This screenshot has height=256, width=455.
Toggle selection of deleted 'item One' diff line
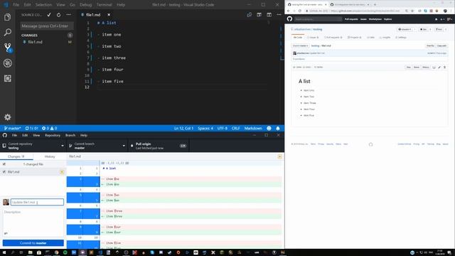pyautogui.click(x=83, y=178)
